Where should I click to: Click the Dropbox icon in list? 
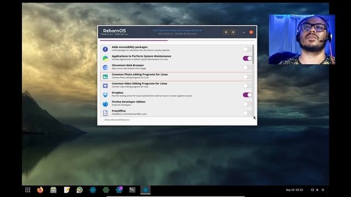(x=105, y=95)
